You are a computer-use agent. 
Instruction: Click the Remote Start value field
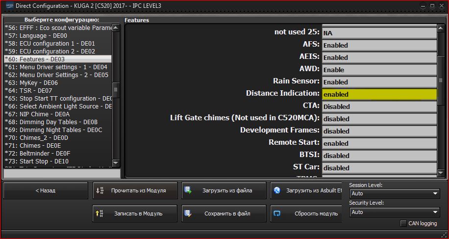coord(379,143)
